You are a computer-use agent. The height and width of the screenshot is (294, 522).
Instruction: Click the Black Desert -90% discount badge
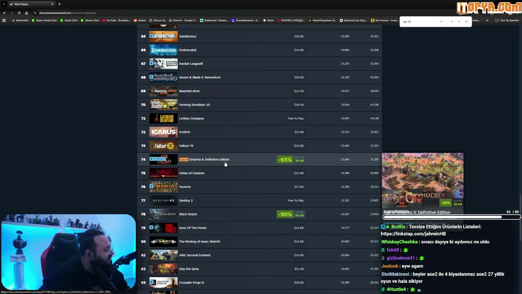[285, 214]
